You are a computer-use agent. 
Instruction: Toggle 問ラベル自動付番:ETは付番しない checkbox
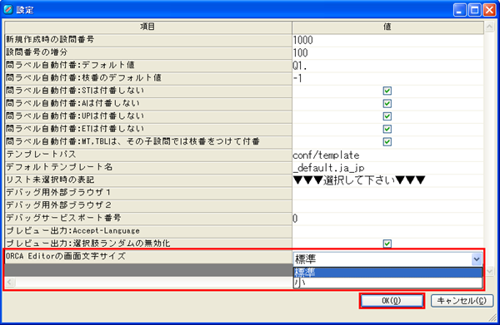(387, 129)
